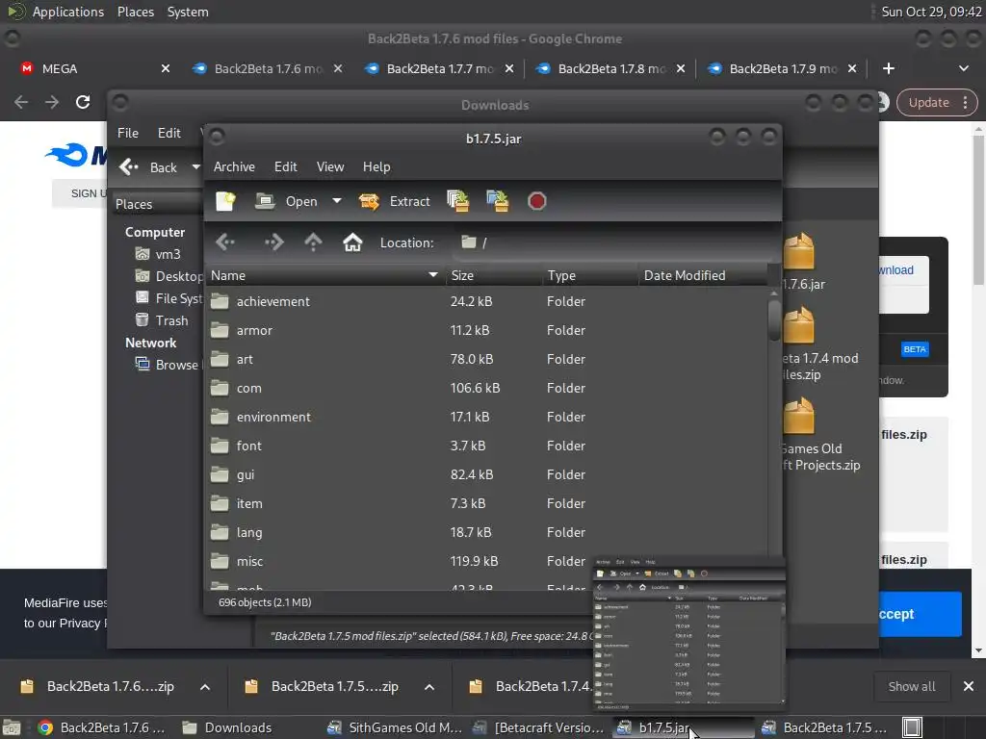The height and width of the screenshot is (739, 986).
Task: Open the Edit menu in Downloads window
Action: coord(169,133)
